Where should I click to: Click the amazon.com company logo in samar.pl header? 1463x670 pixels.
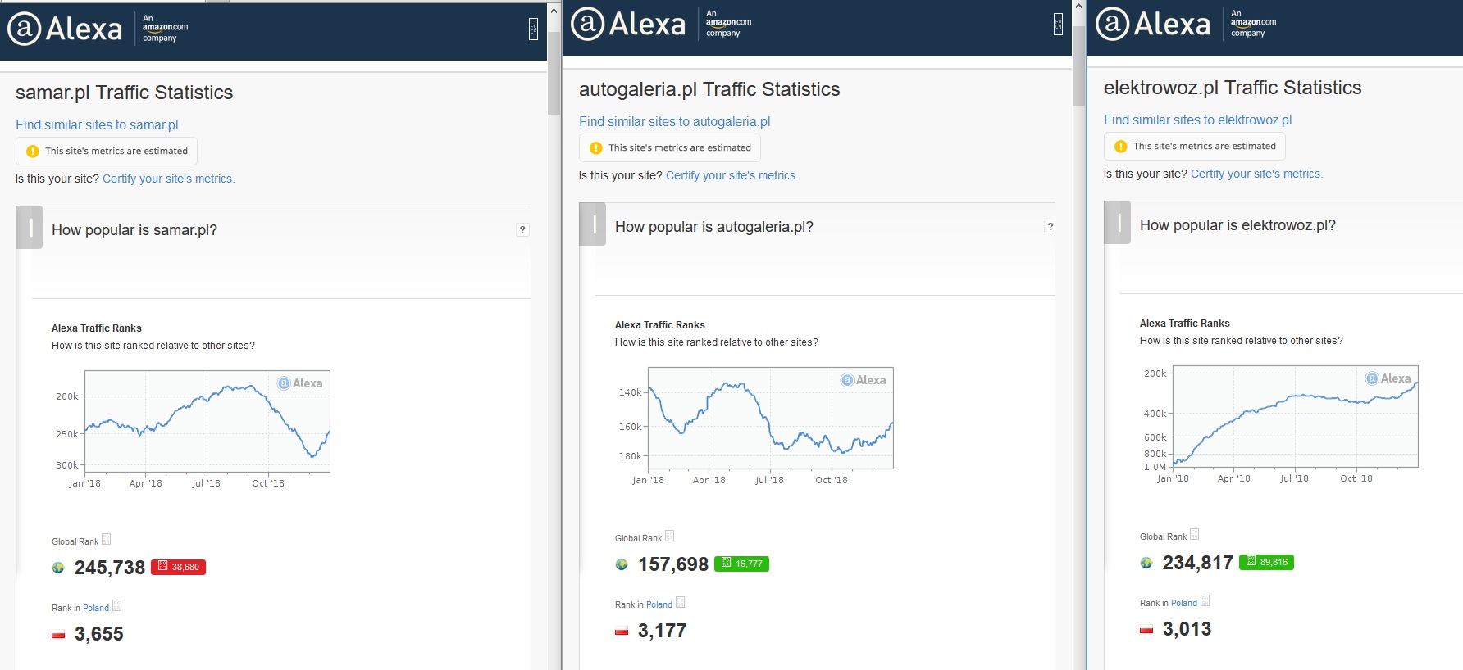tap(165, 28)
